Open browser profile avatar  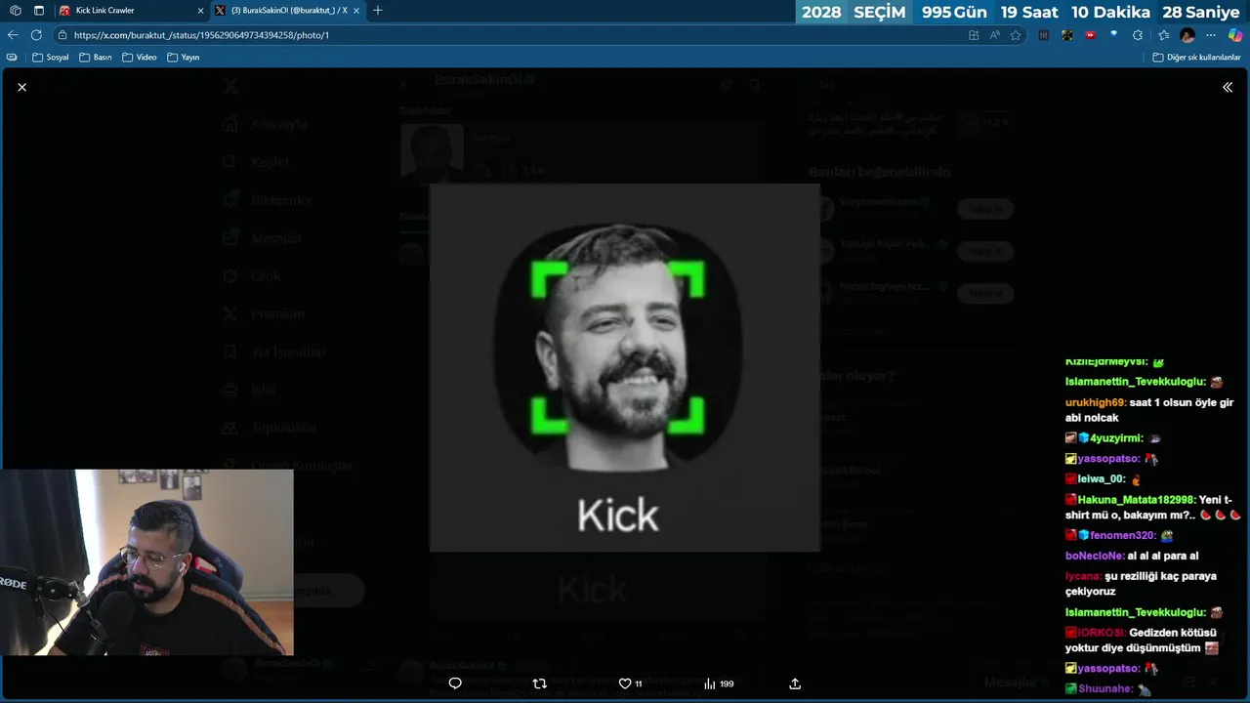pyautogui.click(x=1187, y=34)
